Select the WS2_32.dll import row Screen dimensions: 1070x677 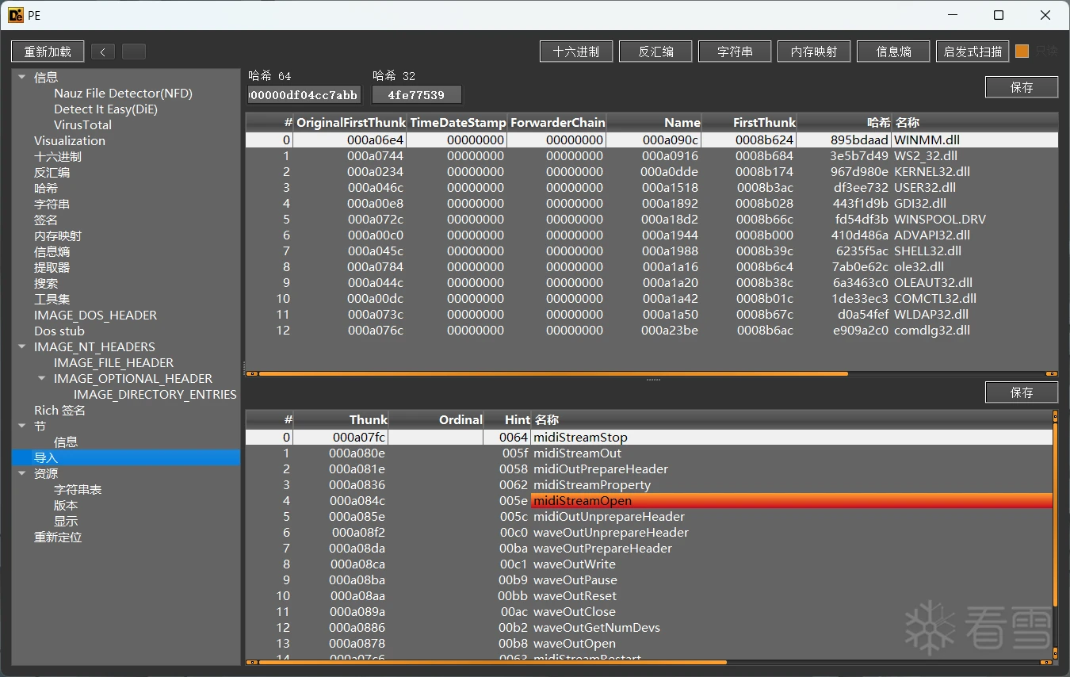(x=652, y=156)
